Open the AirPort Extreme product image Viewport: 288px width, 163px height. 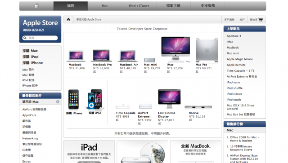(145, 106)
